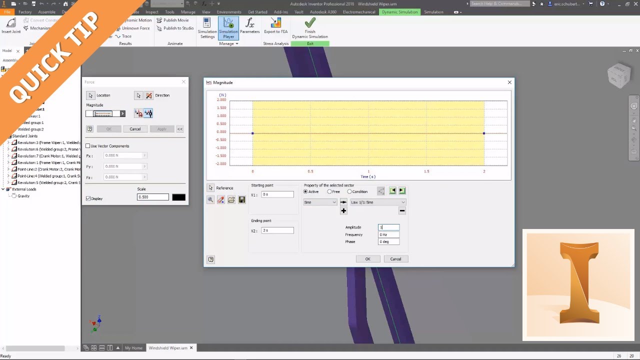
Task: Open the My Home tab
Action: 133,348
